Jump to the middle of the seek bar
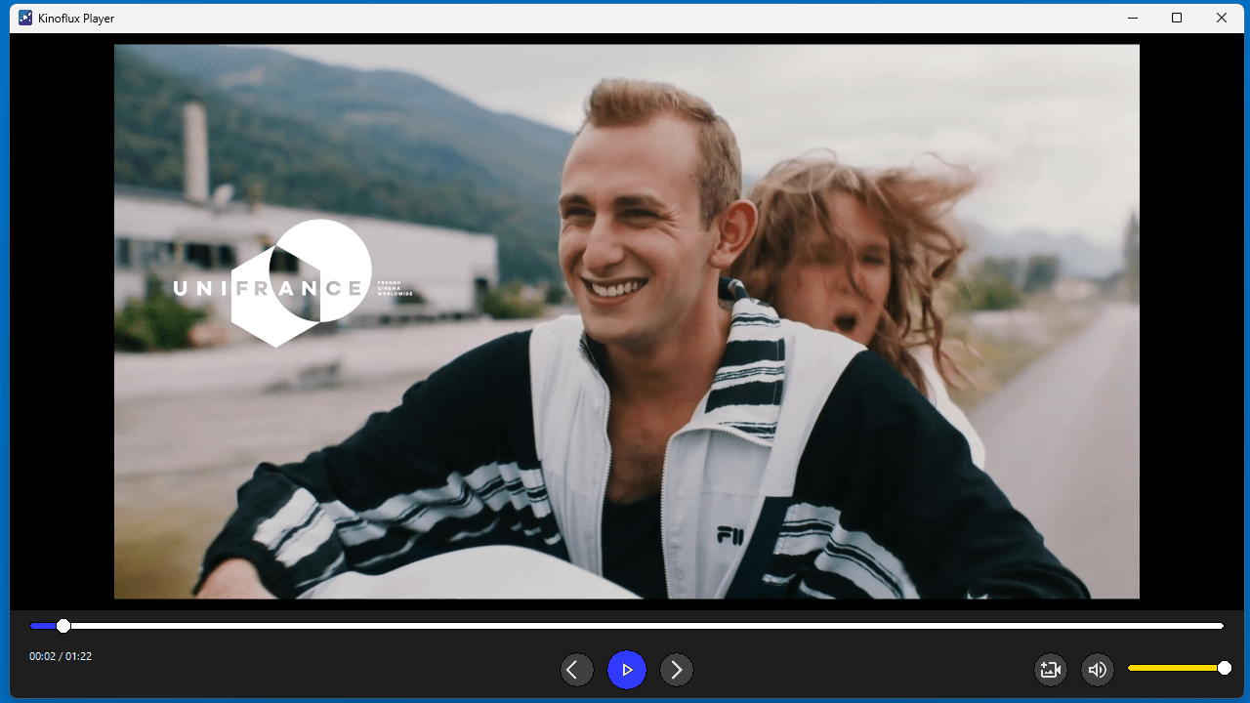This screenshot has height=703, width=1250. (x=627, y=626)
